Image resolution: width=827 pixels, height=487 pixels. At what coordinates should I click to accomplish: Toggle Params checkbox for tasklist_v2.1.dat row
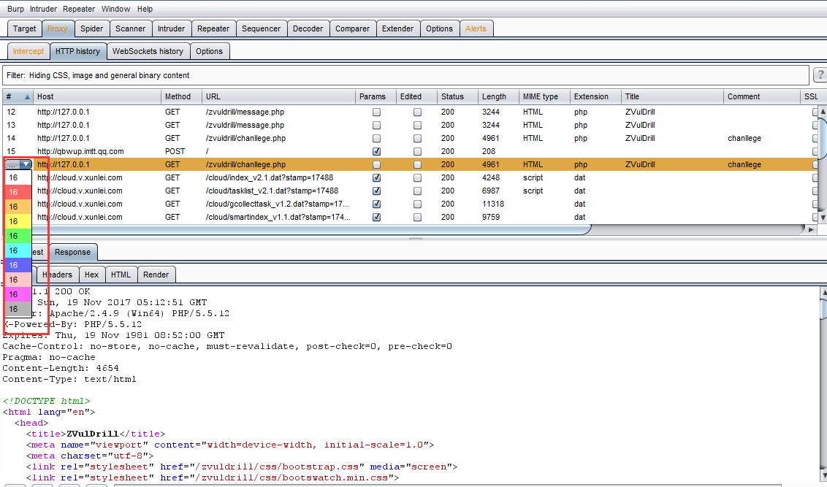[x=376, y=191]
